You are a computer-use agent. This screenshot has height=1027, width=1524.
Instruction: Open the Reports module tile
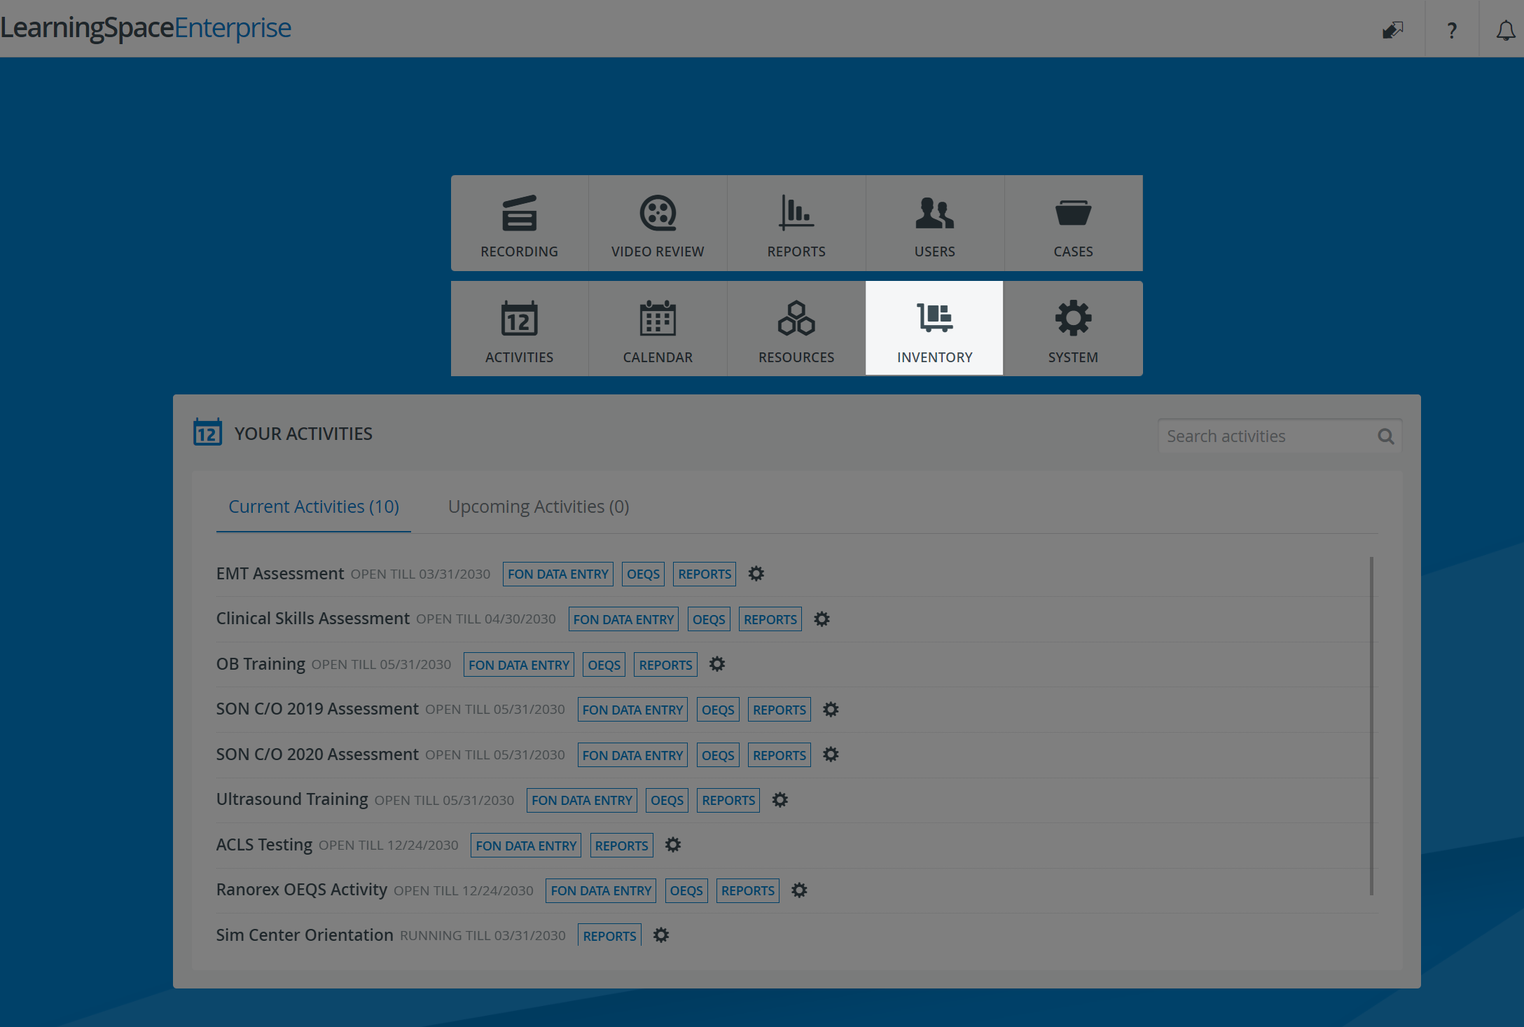796,223
